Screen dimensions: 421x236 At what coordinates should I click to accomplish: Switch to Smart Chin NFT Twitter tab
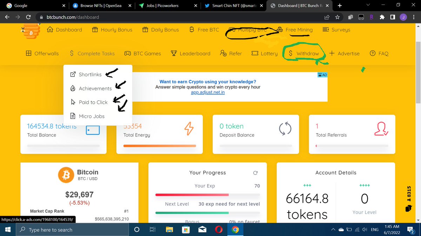[x=233, y=6]
